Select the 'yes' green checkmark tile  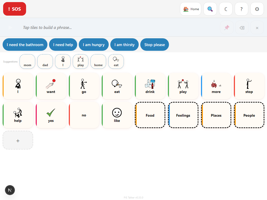click(51, 115)
